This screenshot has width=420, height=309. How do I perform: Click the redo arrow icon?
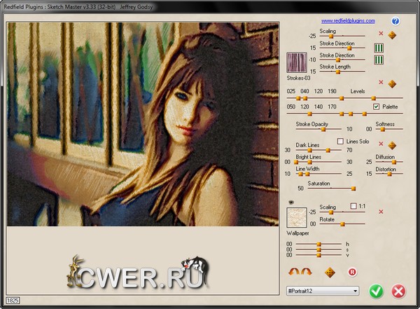305,271
